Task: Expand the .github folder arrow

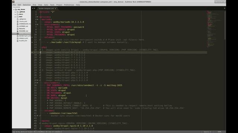Action: 15,12
